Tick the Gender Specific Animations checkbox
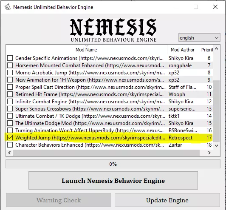Image resolution: width=226 pixels, height=210 pixels. pos(10,58)
